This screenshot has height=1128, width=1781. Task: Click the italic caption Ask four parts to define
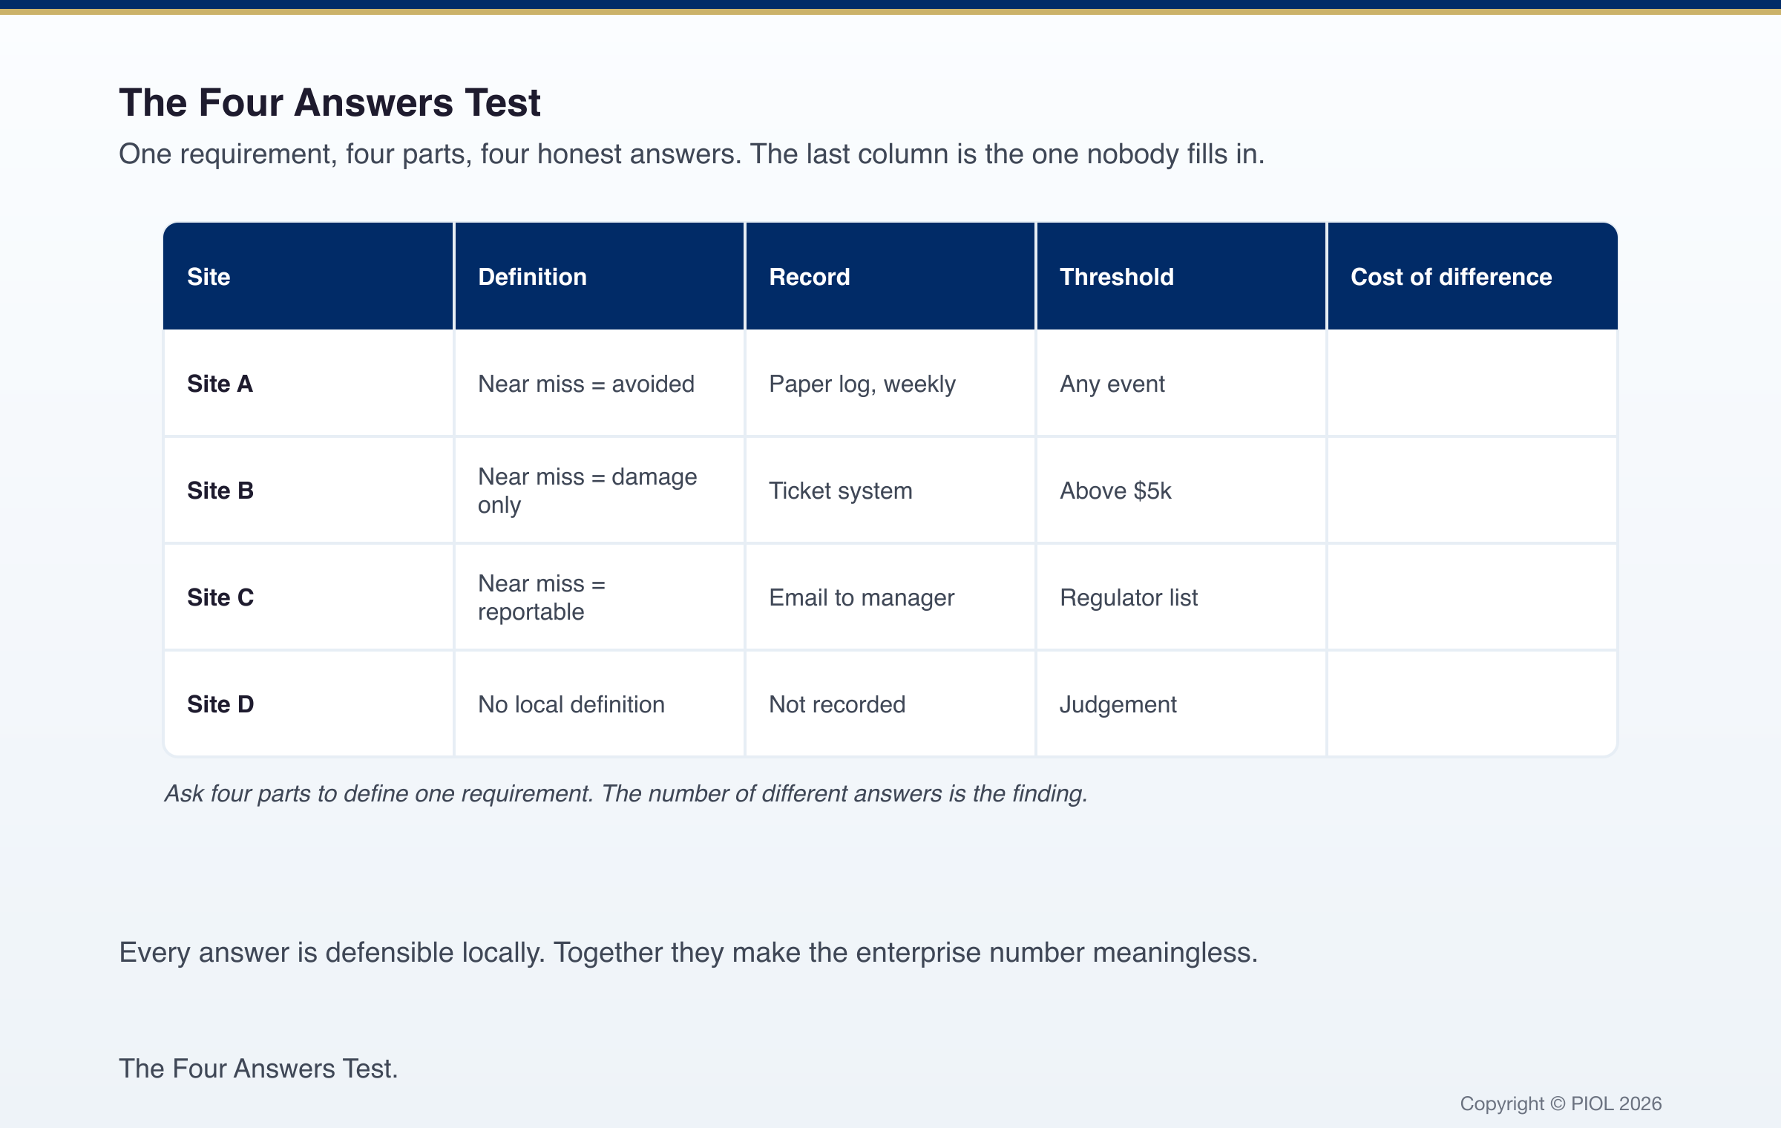pyautogui.click(x=626, y=793)
